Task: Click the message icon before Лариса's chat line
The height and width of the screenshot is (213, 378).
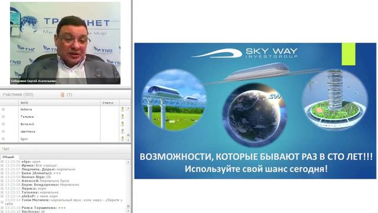Action: 2,188
